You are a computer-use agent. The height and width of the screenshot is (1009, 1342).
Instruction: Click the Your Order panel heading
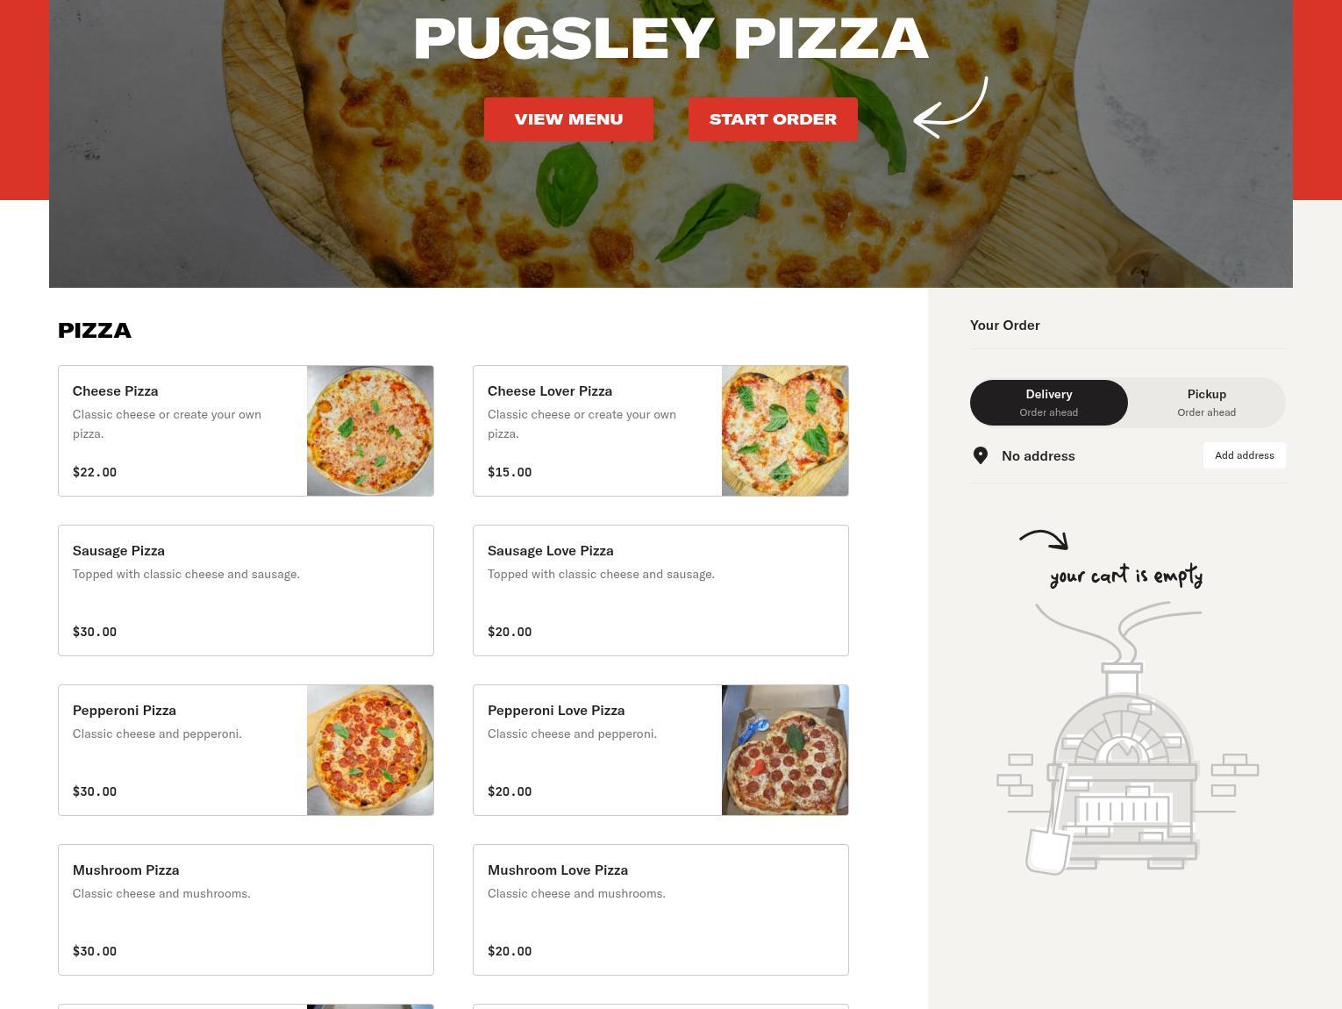pos(1005,326)
